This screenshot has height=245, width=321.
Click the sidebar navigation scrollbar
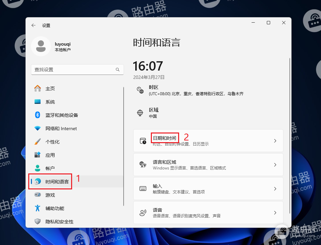point(123,146)
